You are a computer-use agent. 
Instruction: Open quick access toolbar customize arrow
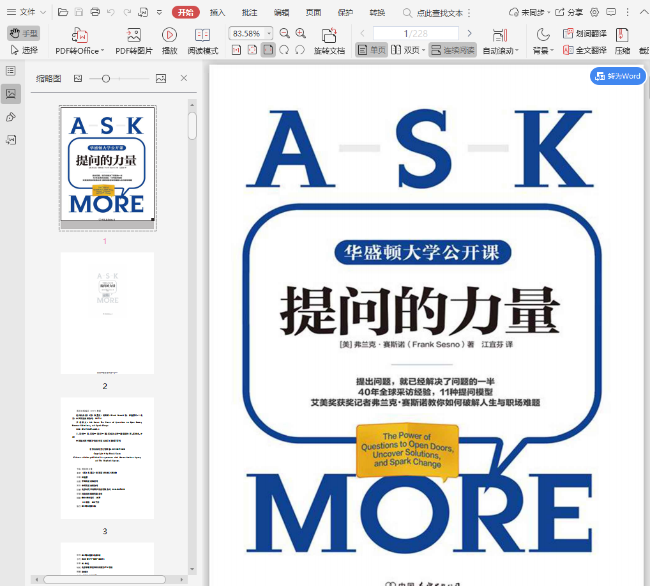click(x=159, y=12)
